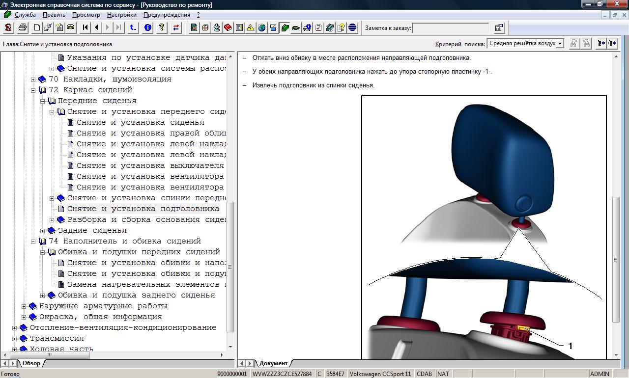
Task: Collapse the '72 Каркас сидений' tree node
Action: click(33, 90)
